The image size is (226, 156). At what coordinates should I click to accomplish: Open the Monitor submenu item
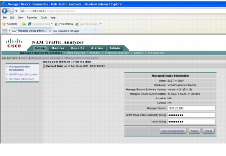tap(95, 53)
